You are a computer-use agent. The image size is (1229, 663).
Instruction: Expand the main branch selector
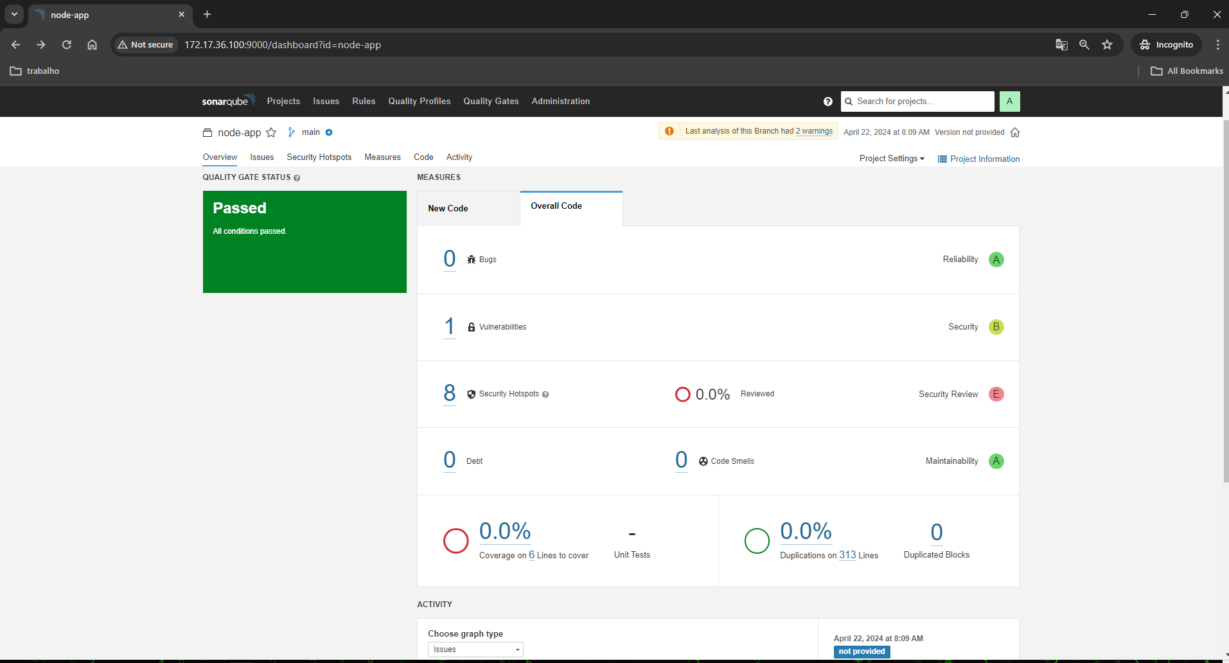point(311,132)
